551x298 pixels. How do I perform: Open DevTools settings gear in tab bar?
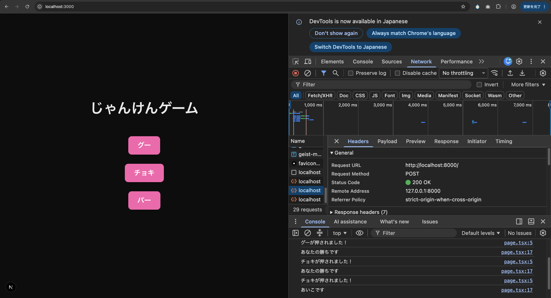click(519, 61)
